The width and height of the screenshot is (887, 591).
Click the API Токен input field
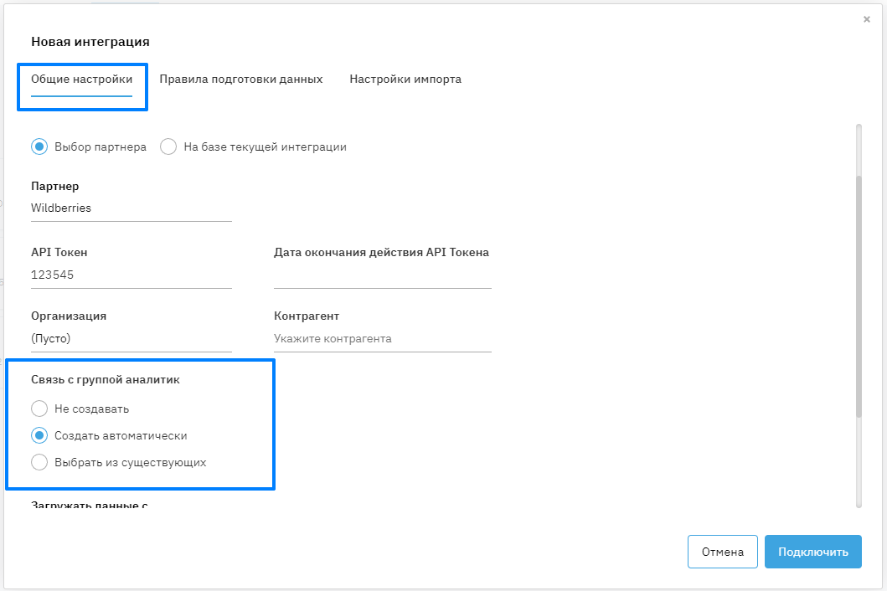(131, 275)
